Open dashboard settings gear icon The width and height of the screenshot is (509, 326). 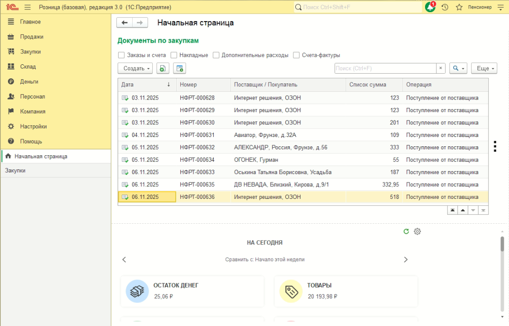click(x=418, y=231)
